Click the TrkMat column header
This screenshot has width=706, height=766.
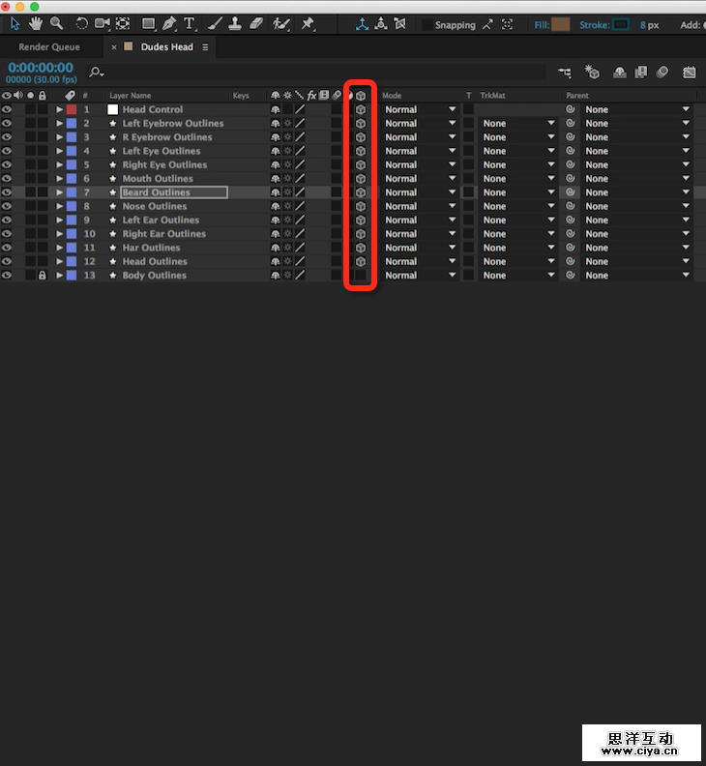492,96
